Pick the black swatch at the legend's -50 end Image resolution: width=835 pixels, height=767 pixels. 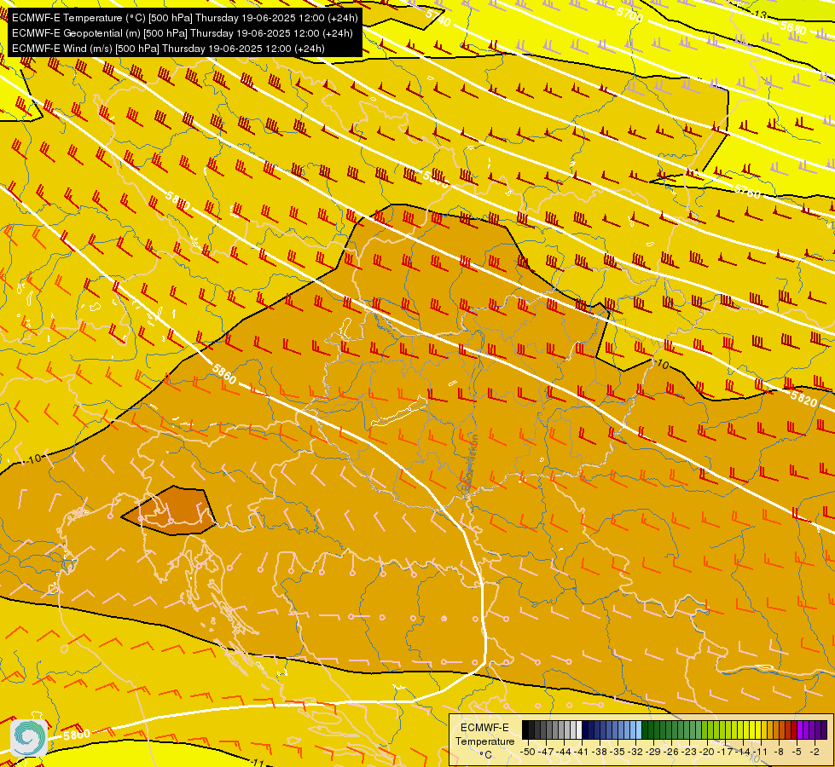[x=525, y=730]
